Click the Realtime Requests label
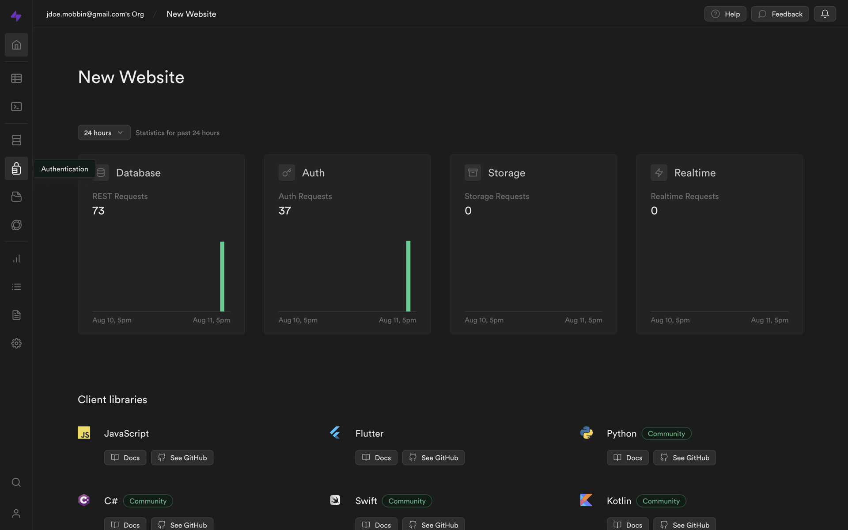 pos(685,196)
